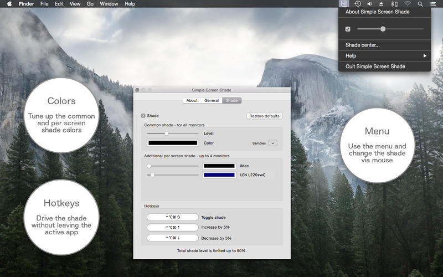Open the volume icon in menu bar
This screenshot has height=277, width=443.
pos(369,4)
